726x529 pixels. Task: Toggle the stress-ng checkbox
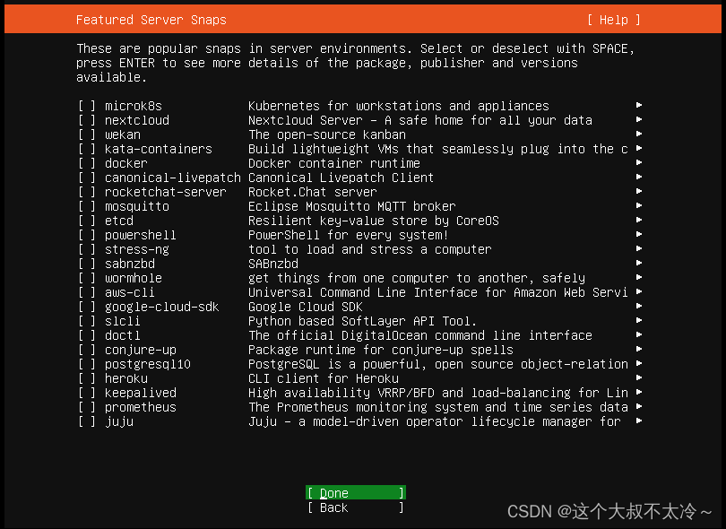click(x=87, y=249)
